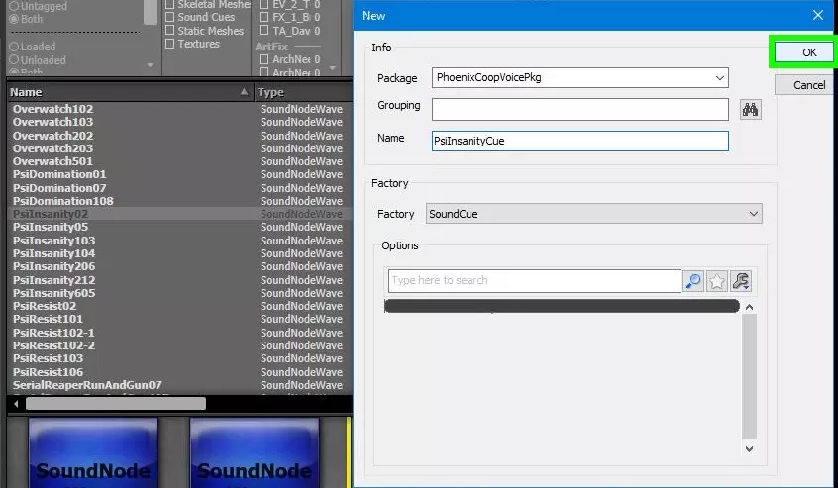Click the magnifier search icon in Options
This screenshot has width=838, height=488.
coord(693,281)
